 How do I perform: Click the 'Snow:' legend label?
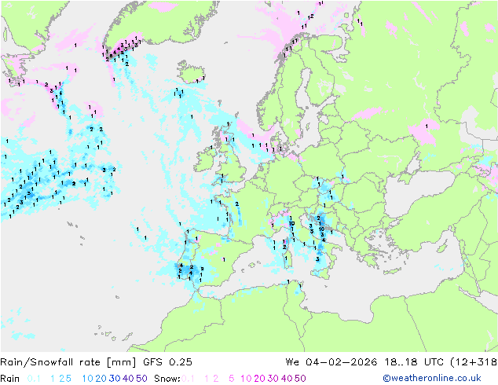coord(167,379)
